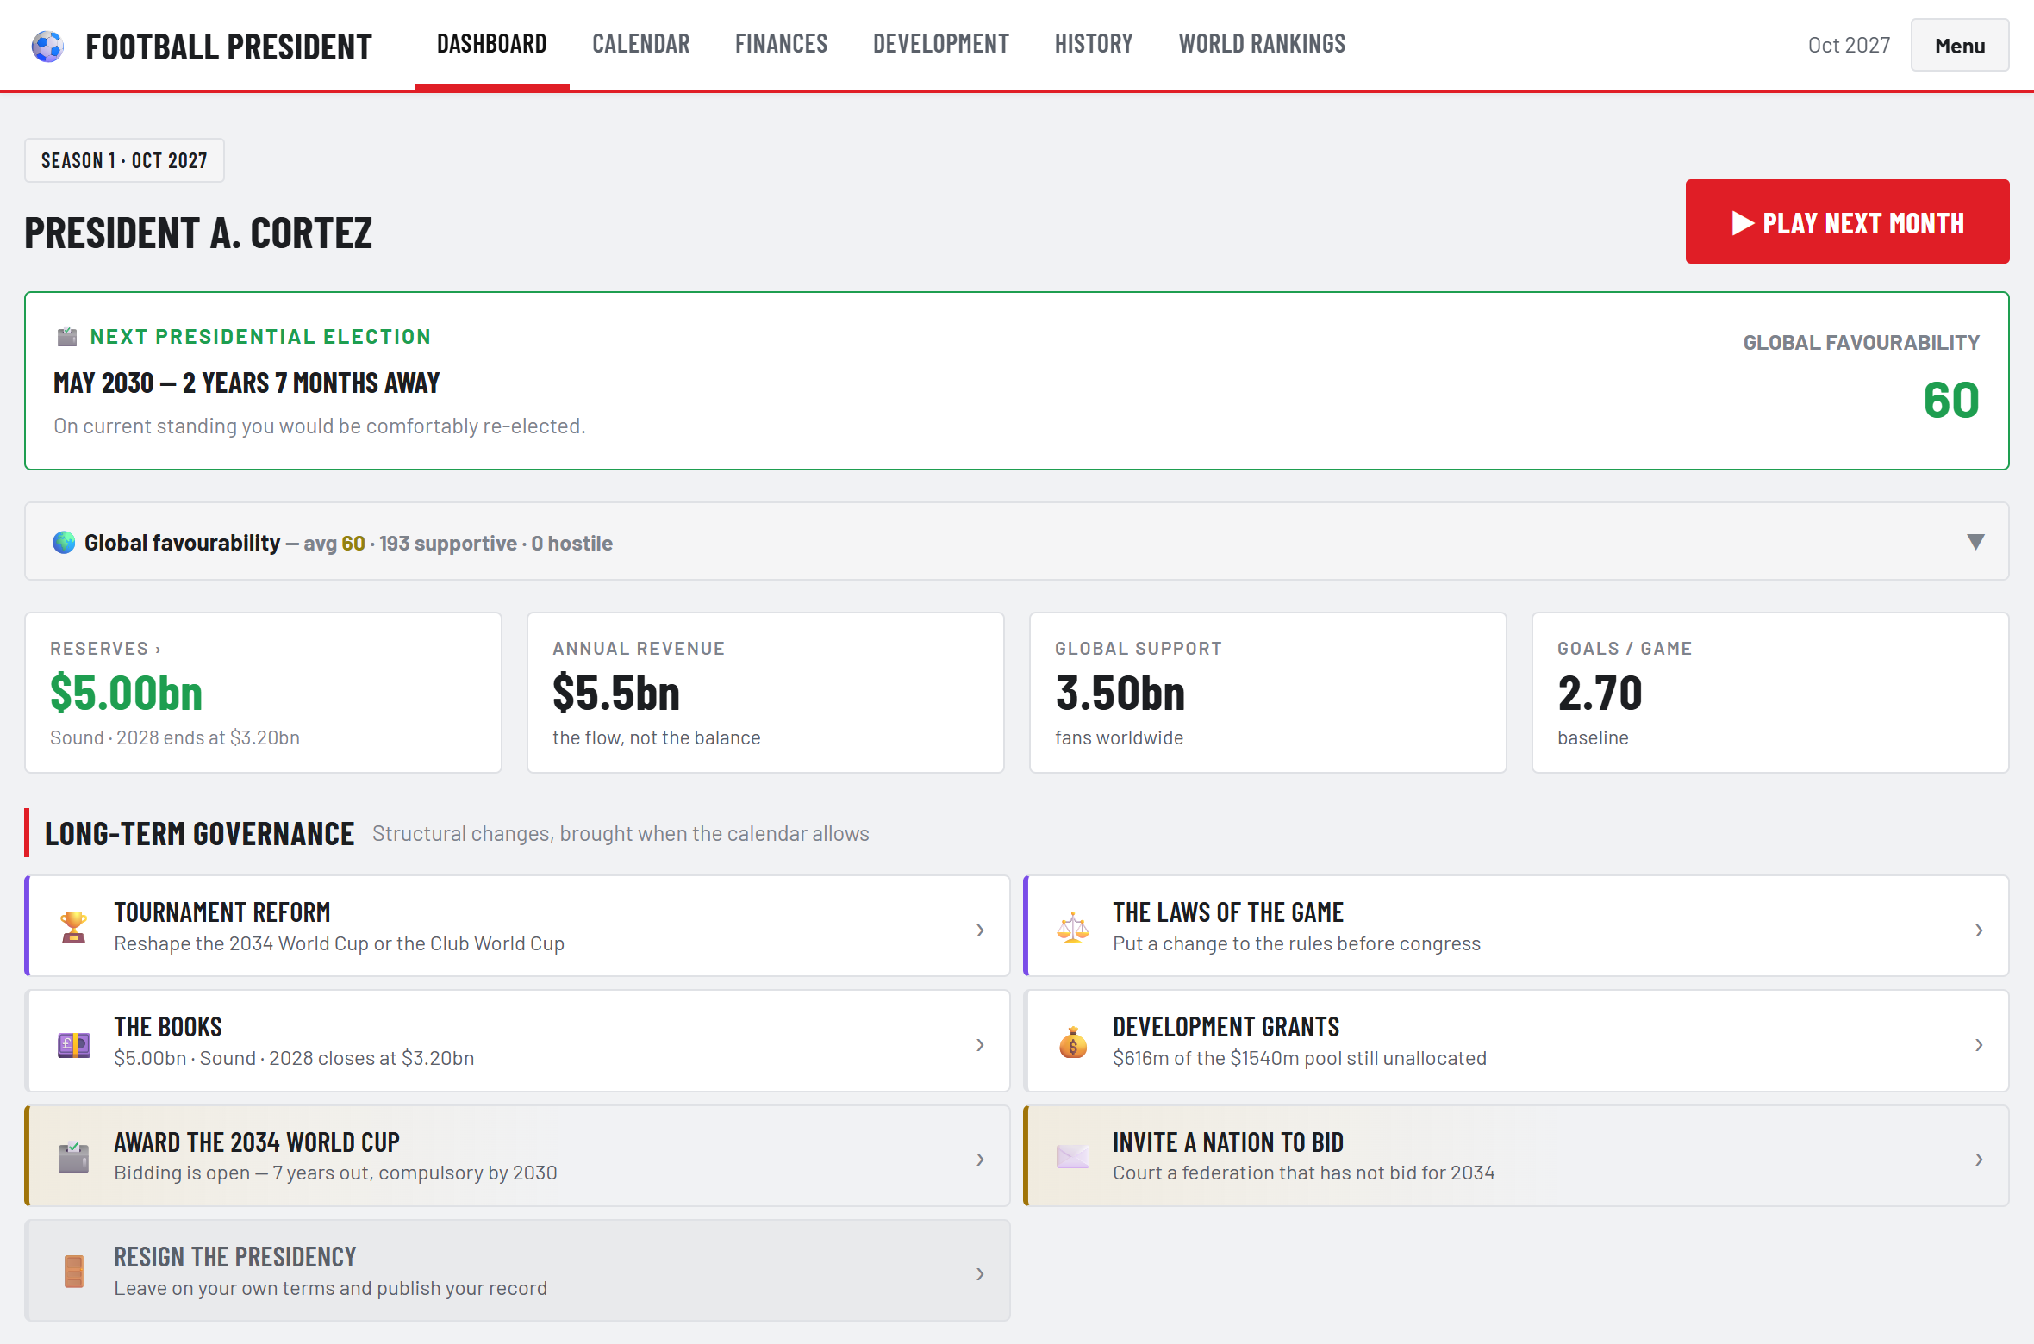Click the envelope icon for Invite a Nation
This screenshot has height=1344, width=2034.
[1073, 1157]
